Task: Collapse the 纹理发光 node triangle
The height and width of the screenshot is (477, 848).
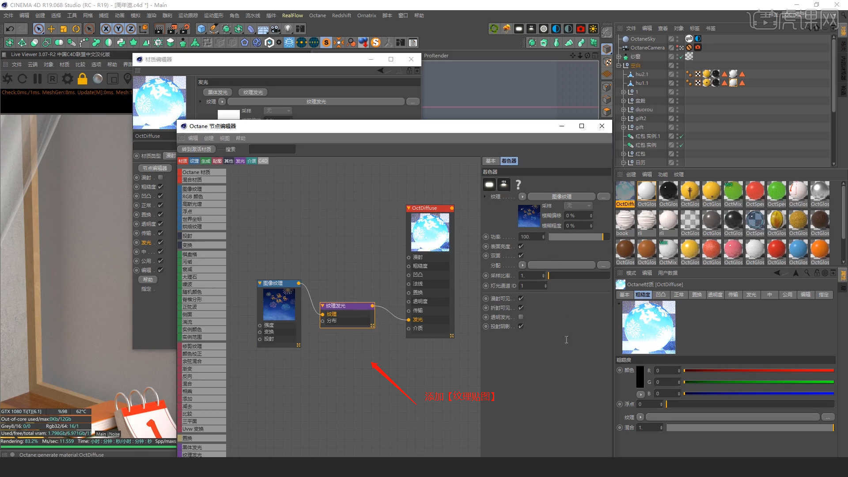Action: point(322,306)
